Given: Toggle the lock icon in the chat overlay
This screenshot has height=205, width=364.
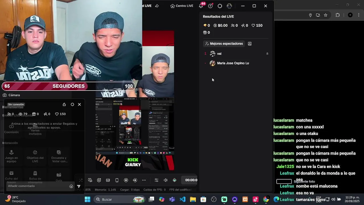Looking at the screenshot, I should coord(64,104).
